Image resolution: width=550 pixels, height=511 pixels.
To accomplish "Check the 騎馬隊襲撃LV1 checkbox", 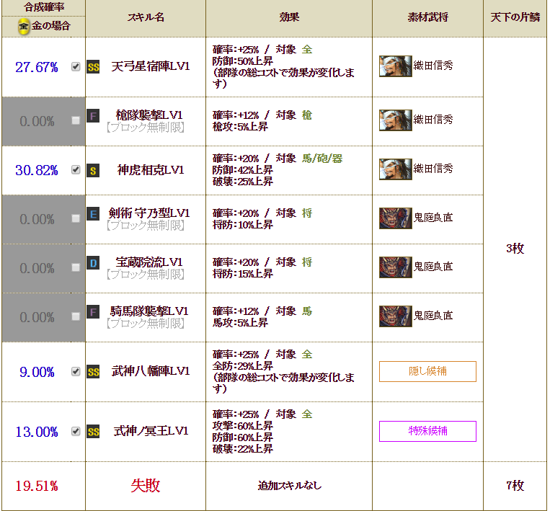I will pyautogui.click(x=76, y=316).
